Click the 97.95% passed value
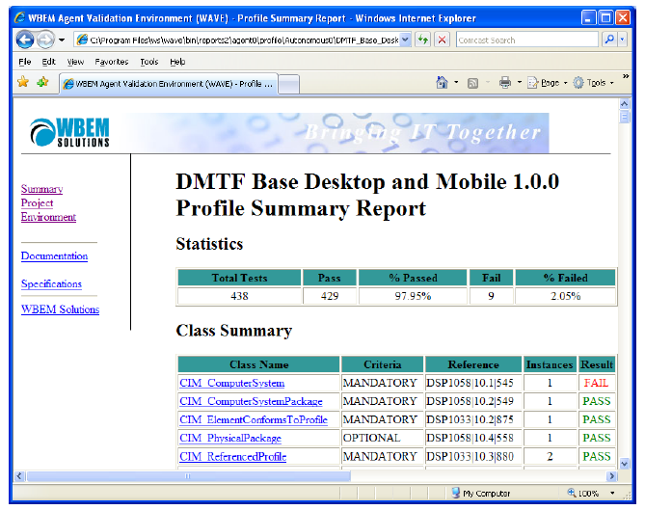 tap(413, 296)
